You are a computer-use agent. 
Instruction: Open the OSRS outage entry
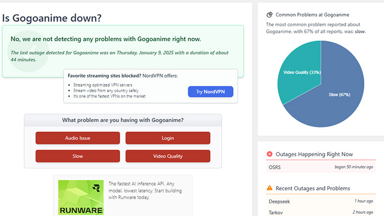click(320, 167)
